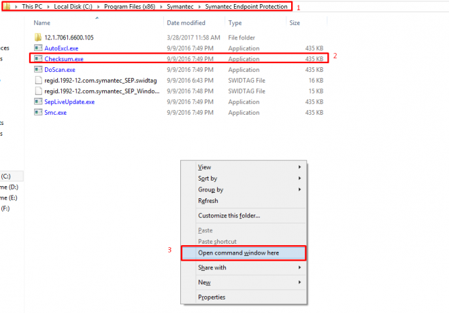Expand the arrow beside Share with
This screenshot has width=449, height=313.
click(299, 268)
